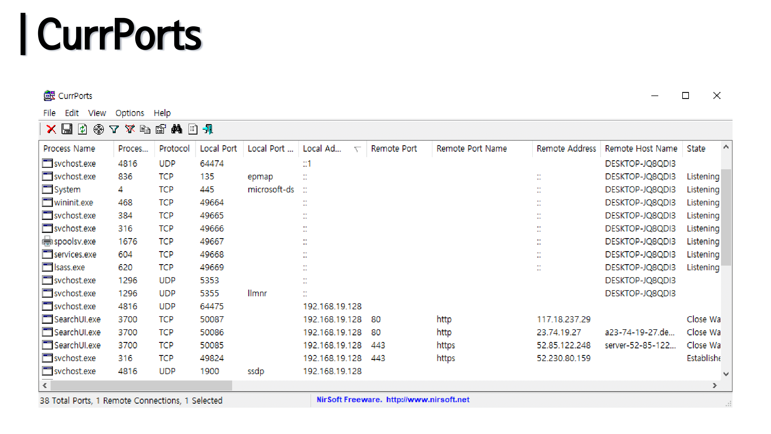
Task: Click the epmap local port name
Action: 260,177
